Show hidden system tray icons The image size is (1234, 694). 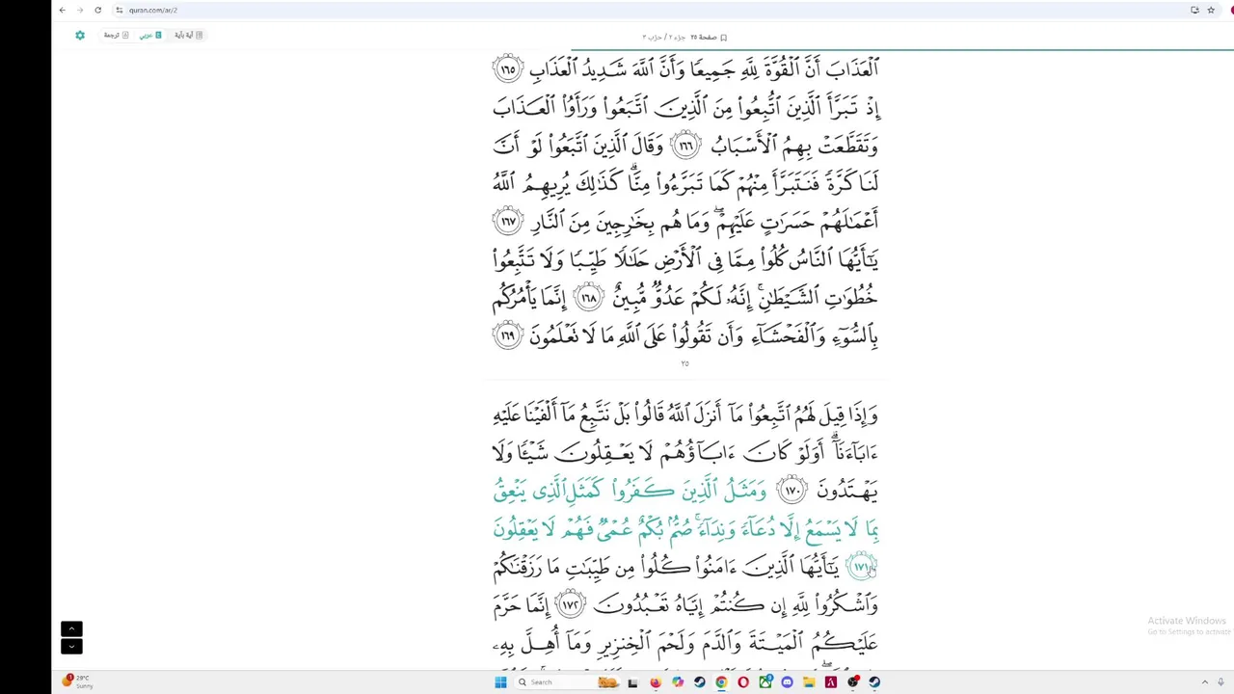1204,682
